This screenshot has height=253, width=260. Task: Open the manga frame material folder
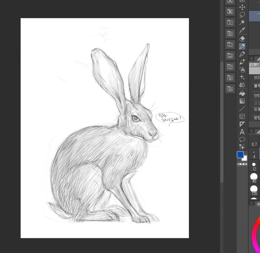(230, 34)
